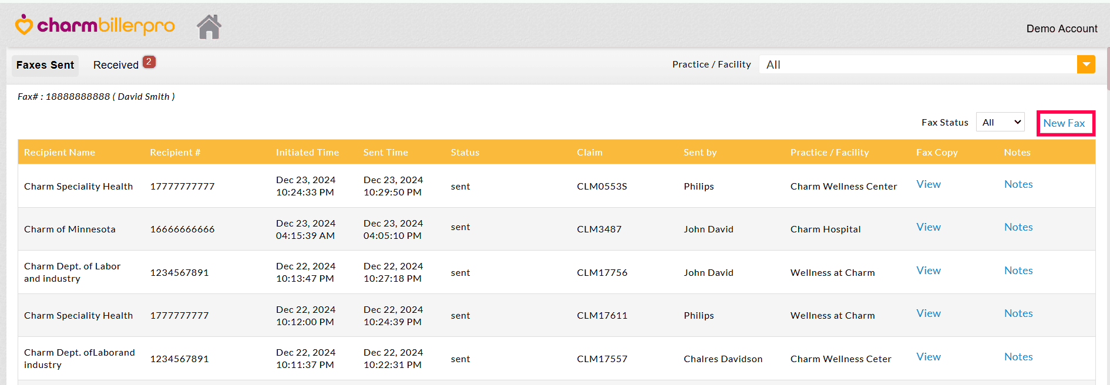The width and height of the screenshot is (1110, 385).
Task: Open Notes for claim CLM17557
Action: [1018, 357]
